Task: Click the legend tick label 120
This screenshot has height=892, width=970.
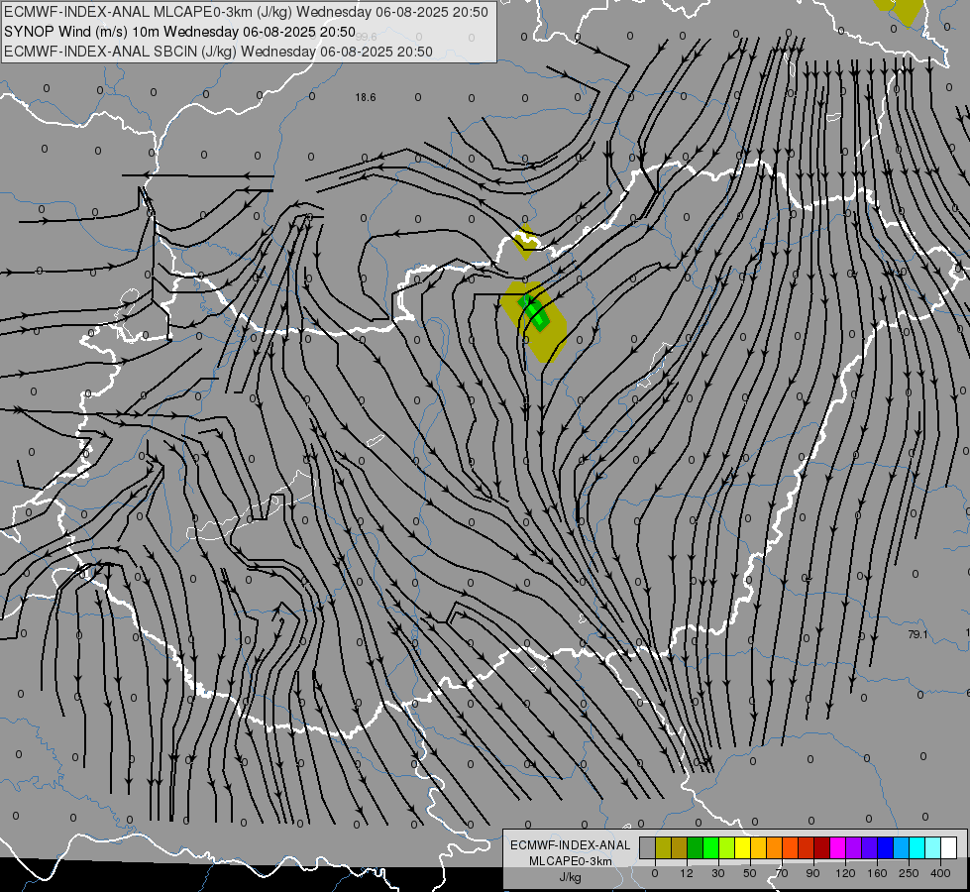Action: click(x=845, y=873)
